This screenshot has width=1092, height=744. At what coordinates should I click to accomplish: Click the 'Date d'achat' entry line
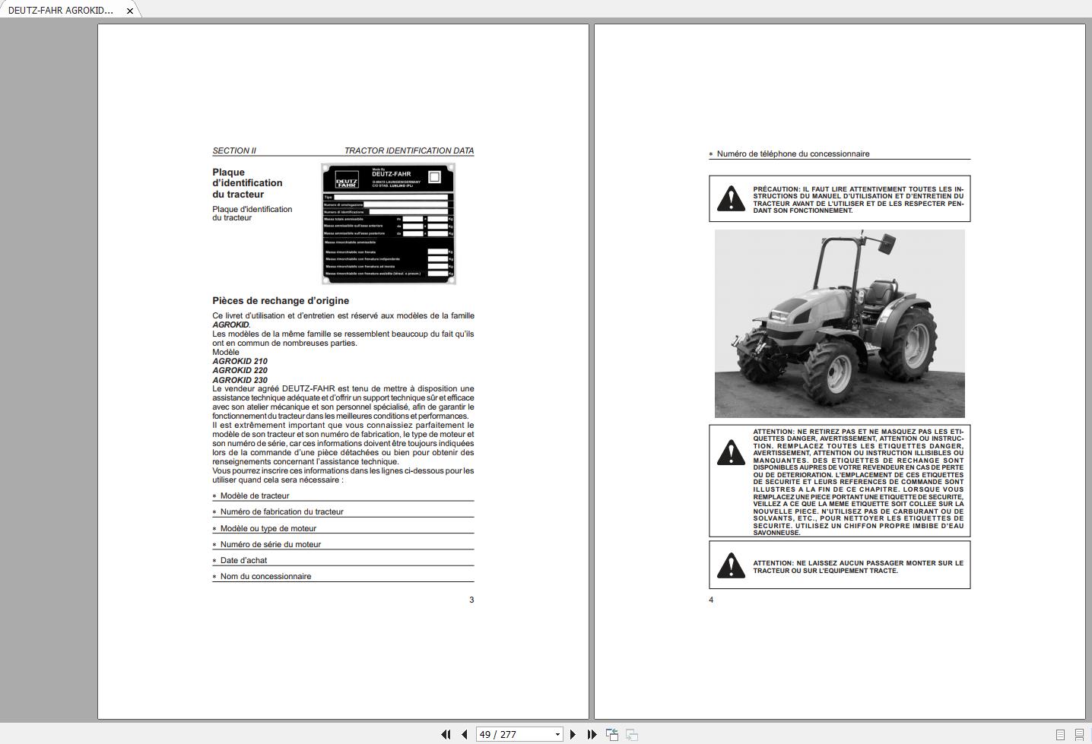243,560
